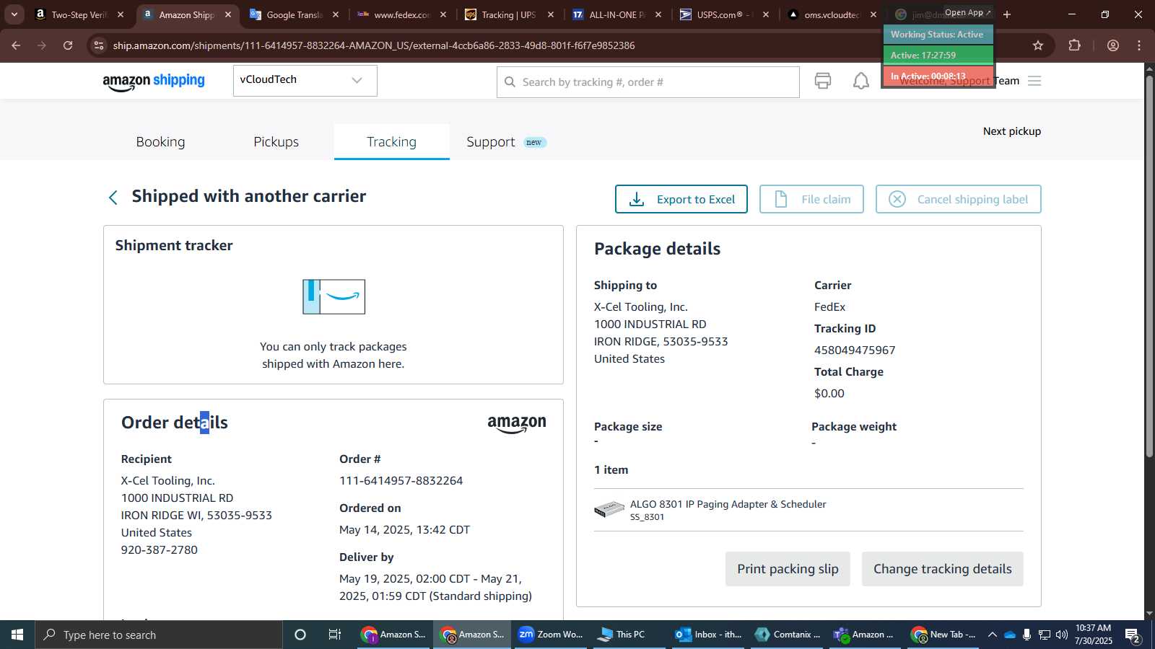
Task: Click the amazon logo in Order details
Action: (x=517, y=424)
